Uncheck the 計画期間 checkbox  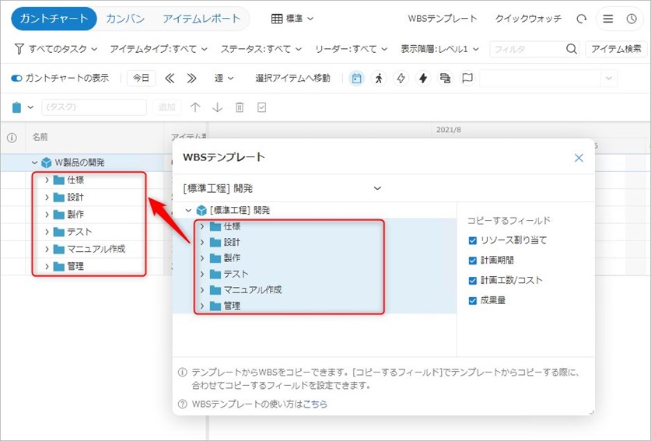(474, 261)
